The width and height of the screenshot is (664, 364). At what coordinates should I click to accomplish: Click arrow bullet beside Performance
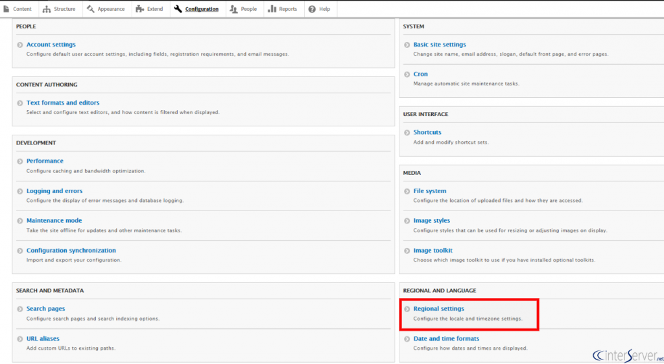click(20, 161)
